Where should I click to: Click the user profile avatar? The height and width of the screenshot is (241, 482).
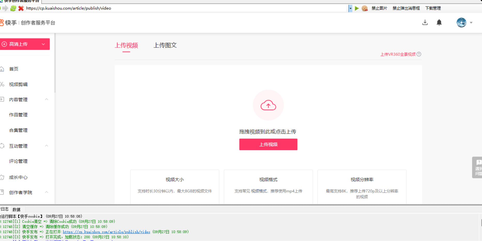pos(461,23)
